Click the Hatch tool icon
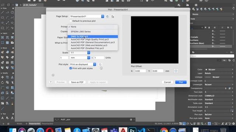The image size is (236, 132). click(x=3, y=37)
